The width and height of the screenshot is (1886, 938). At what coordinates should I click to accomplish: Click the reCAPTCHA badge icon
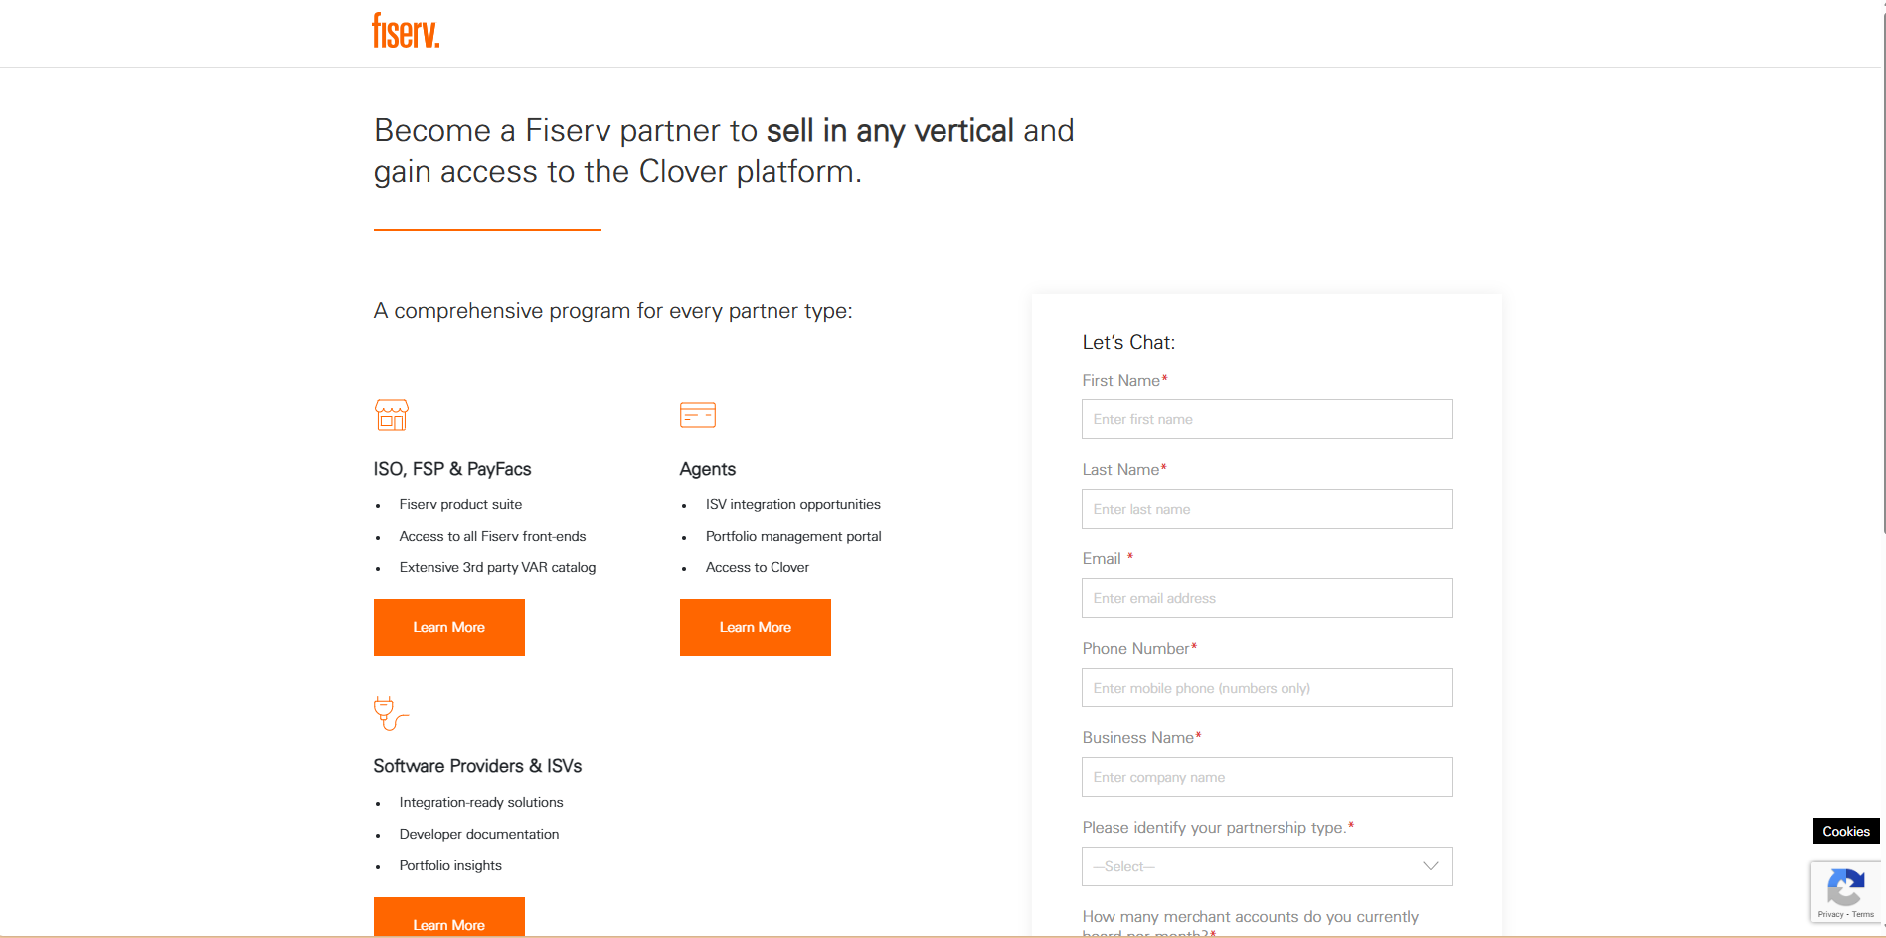(1845, 886)
